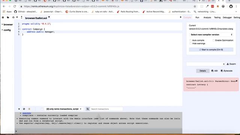Enable the Auto compile checkbox
This screenshot has width=240, height=135.
(x=190, y=40)
